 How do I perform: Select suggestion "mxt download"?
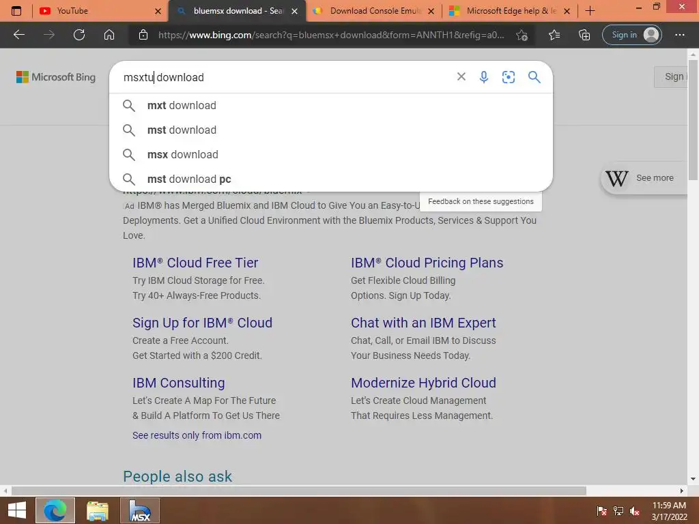[331, 106]
